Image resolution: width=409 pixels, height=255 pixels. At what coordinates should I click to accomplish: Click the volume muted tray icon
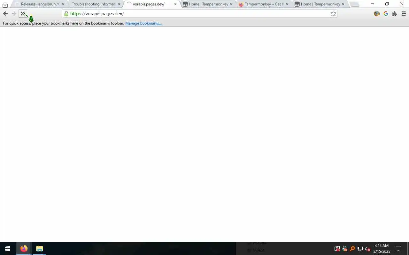click(367, 249)
